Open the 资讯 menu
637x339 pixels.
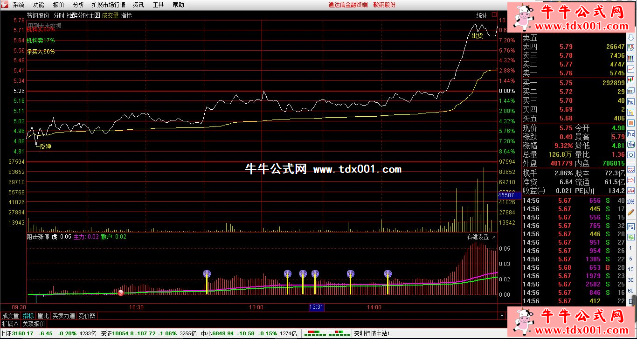point(138,5)
